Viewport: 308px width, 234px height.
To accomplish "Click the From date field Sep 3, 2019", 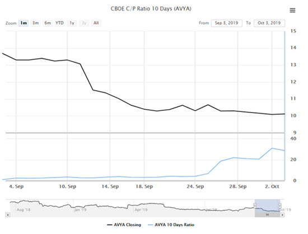I will point(226,23).
